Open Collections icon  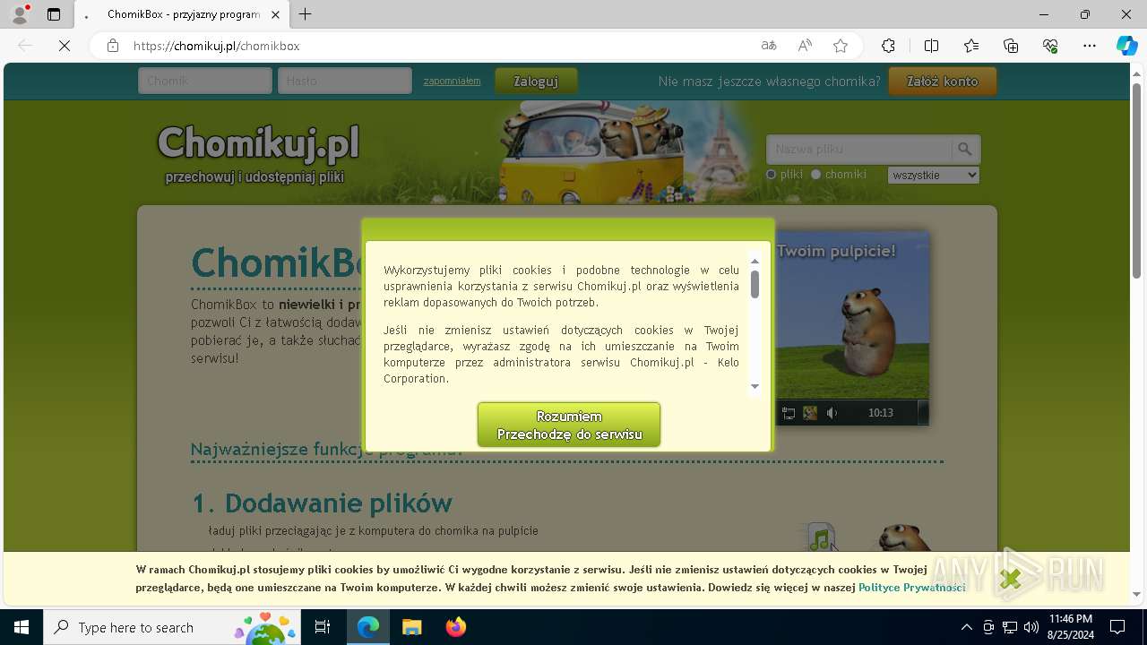click(1011, 46)
